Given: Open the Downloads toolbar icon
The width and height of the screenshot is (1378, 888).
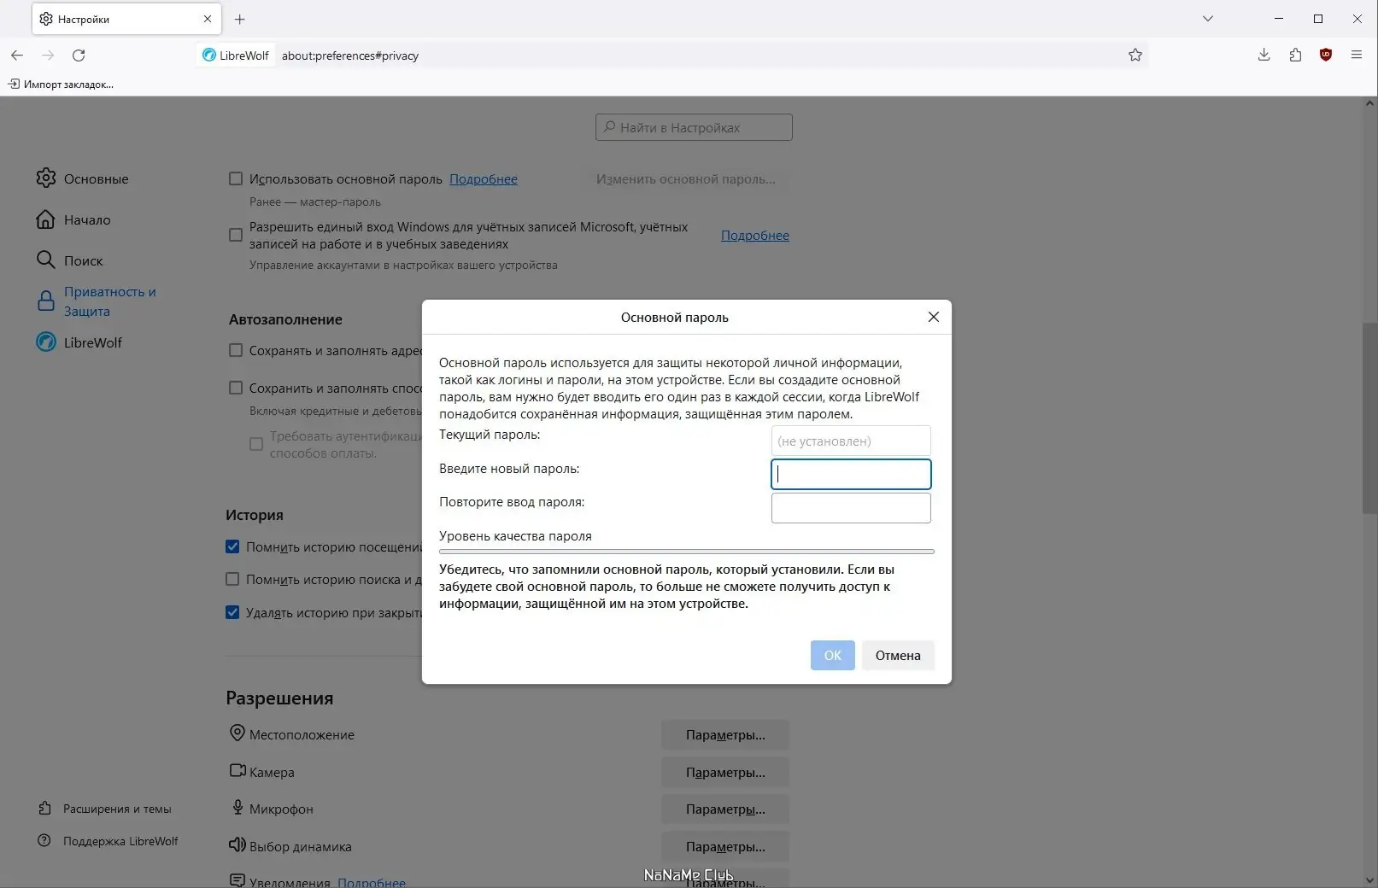Looking at the screenshot, I should click(x=1264, y=55).
